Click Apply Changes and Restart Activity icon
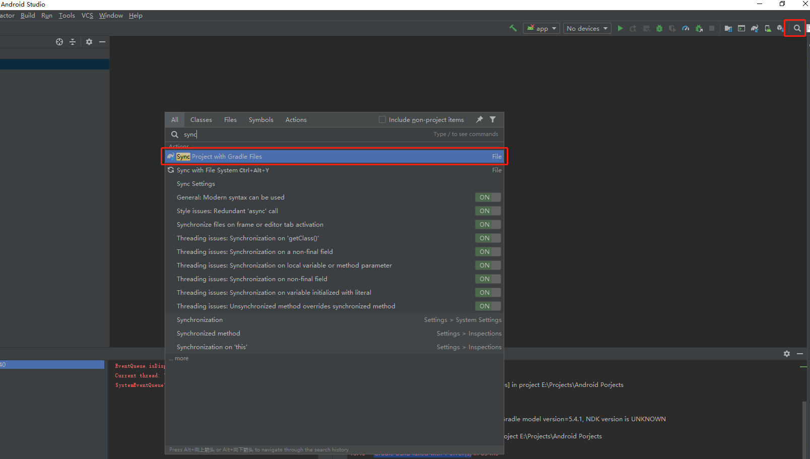 tap(633, 28)
